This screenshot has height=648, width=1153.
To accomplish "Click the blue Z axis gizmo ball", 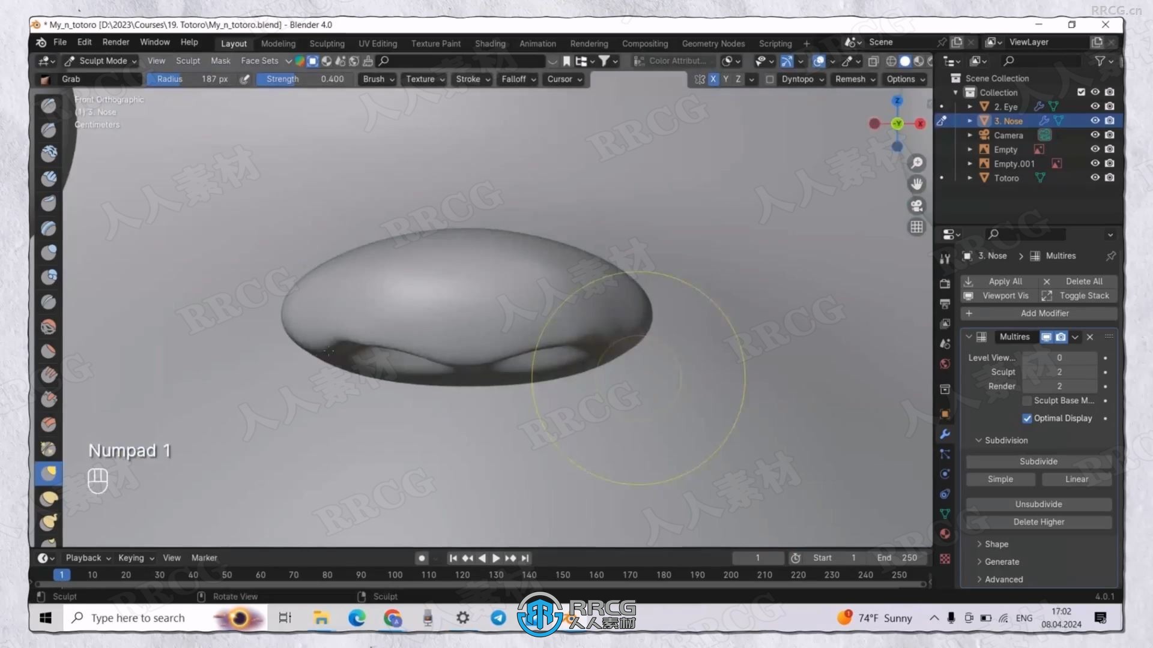I will (897, 101).
